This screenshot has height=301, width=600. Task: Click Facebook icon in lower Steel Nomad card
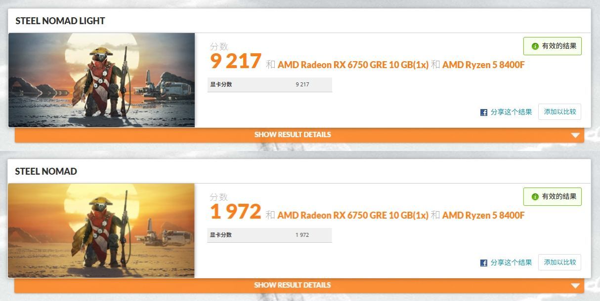[x=484, y=263]
